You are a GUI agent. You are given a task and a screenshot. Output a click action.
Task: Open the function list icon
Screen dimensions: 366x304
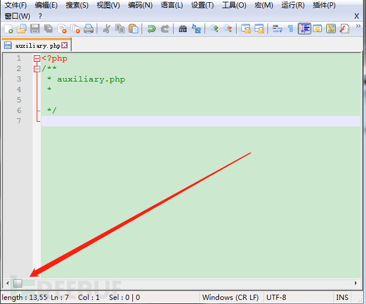point(344,29)
